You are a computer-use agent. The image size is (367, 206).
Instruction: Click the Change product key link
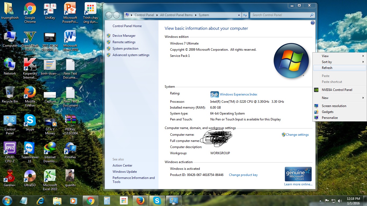tap(243, 175)
